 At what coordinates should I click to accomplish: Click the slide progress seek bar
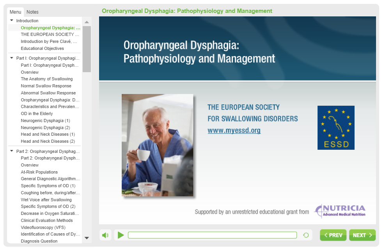212,235
